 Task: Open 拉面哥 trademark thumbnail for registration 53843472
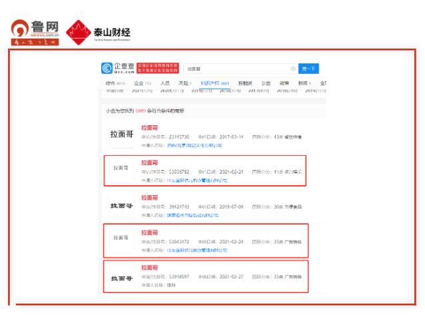click(121, 238)
